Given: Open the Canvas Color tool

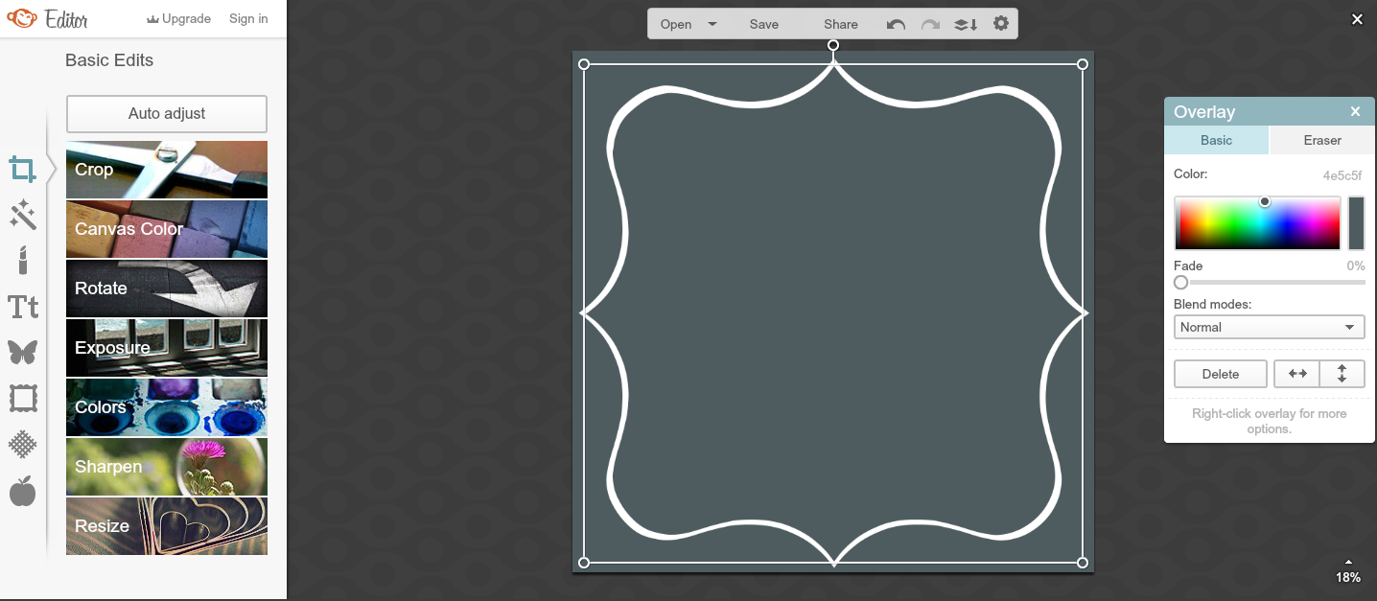Looking at the screenshot, I should 167,229.
